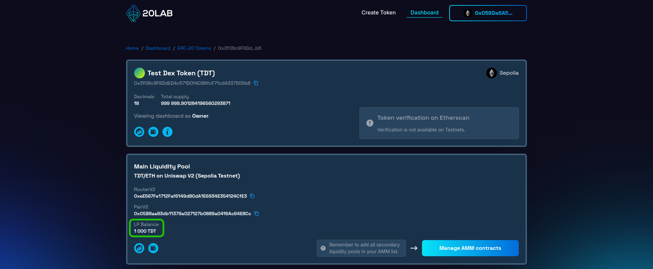653x269 pixels.
Task: Click the secondary liquidity pools reminder icon
Action: click(x=323, y=248)
